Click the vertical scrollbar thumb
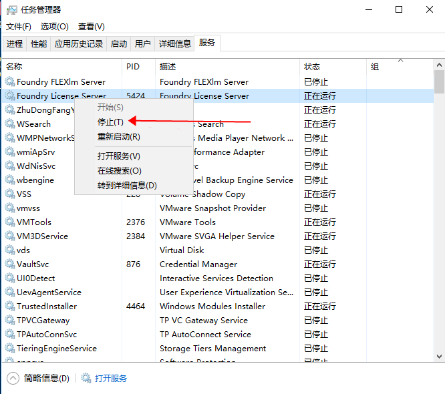 click(440, 82)
